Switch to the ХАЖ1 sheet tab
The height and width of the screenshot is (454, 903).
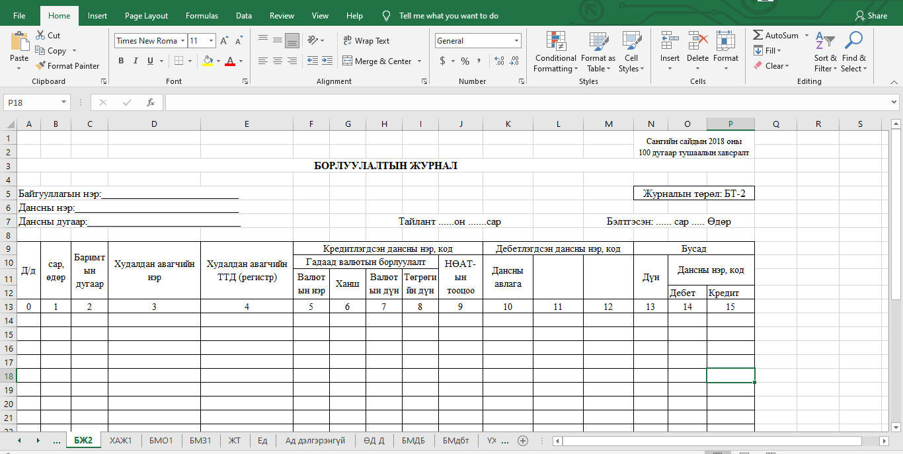coord(121,441)
